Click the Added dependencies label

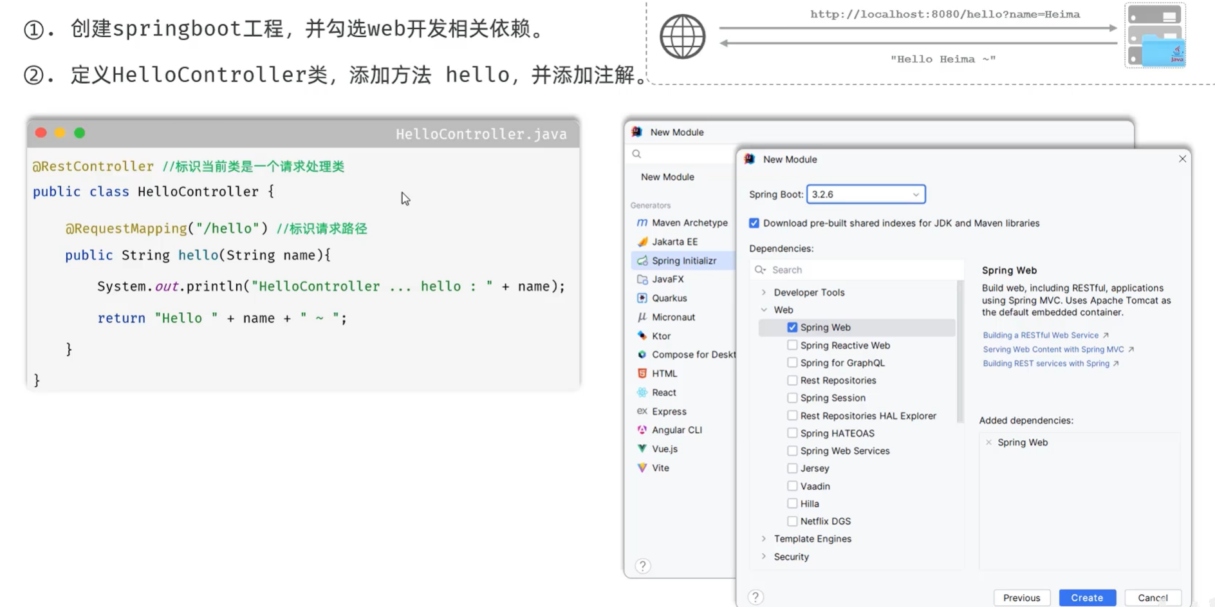1026,420
